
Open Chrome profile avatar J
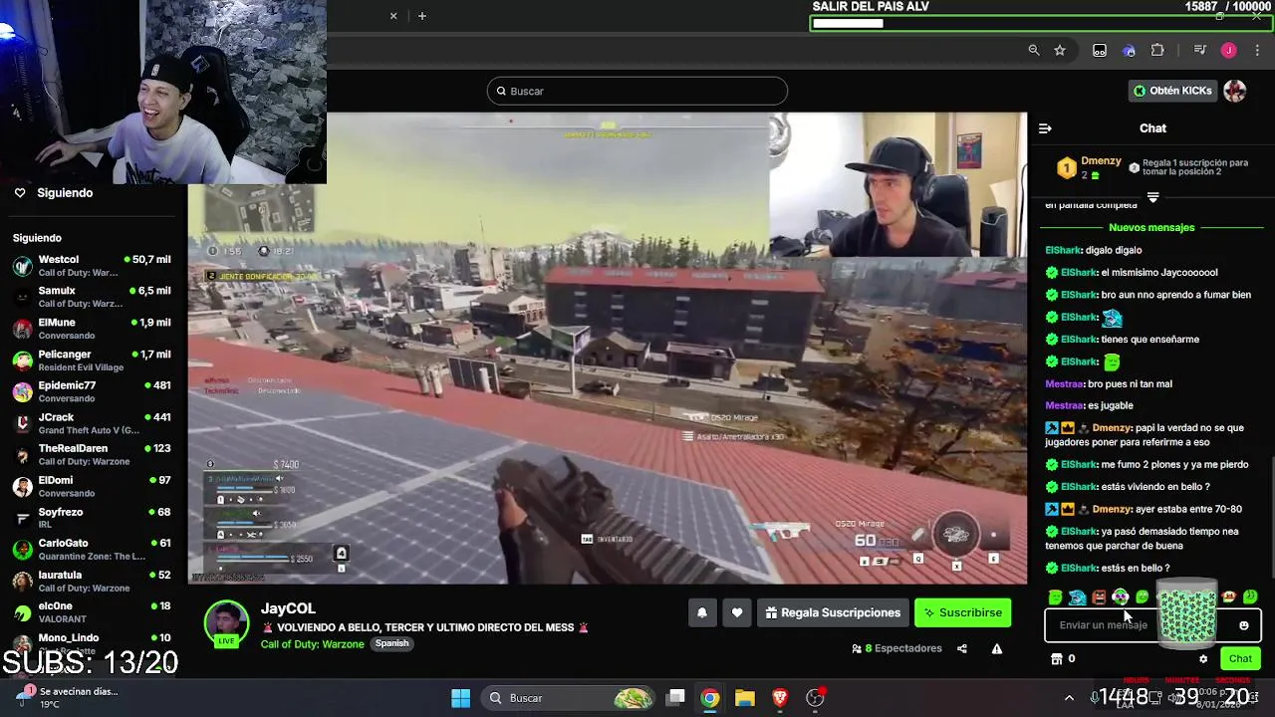coord(1229,50)
